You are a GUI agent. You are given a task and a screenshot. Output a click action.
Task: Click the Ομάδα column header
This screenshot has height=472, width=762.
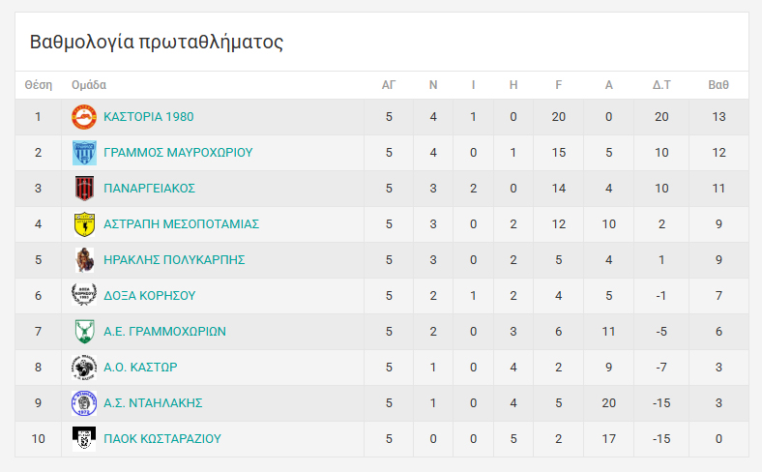click(x=89, y=85)
